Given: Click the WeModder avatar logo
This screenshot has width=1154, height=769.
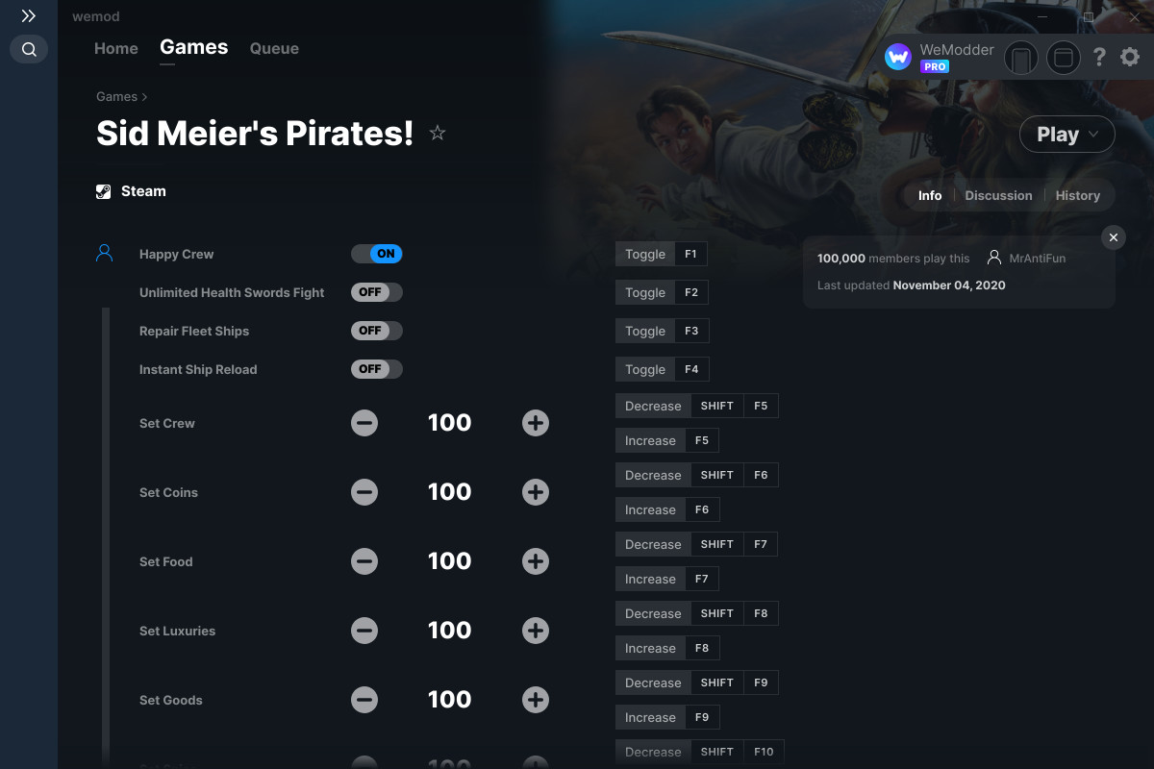Looking at the screenshot, I should 898,58.
